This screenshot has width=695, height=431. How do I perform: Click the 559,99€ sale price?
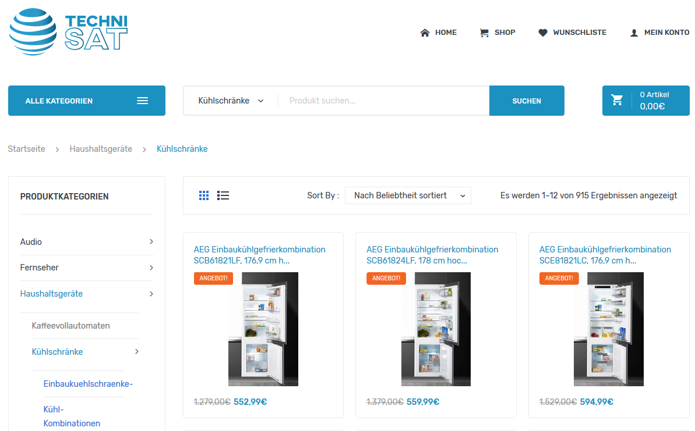point(423,402)
